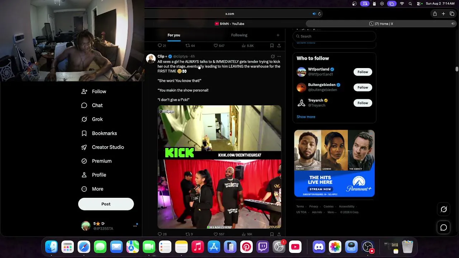Open the floating chat messages button

tap(444, 228)
